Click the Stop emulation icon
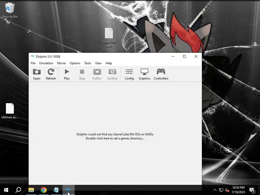260x195 pixels. click(x=82, y=74)
